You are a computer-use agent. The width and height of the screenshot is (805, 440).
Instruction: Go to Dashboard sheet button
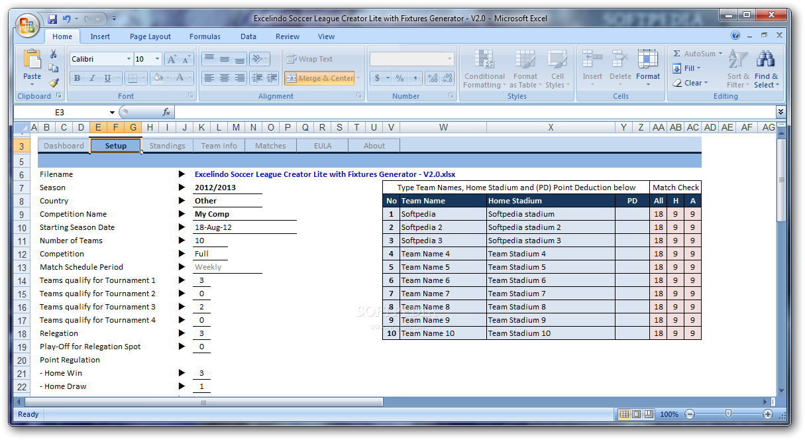(x=64, y=146)
